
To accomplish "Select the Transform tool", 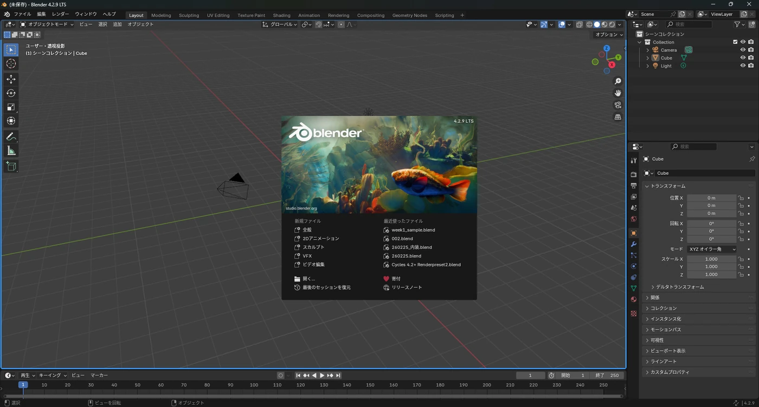I will pyautogui.click(x=11, y=121).
